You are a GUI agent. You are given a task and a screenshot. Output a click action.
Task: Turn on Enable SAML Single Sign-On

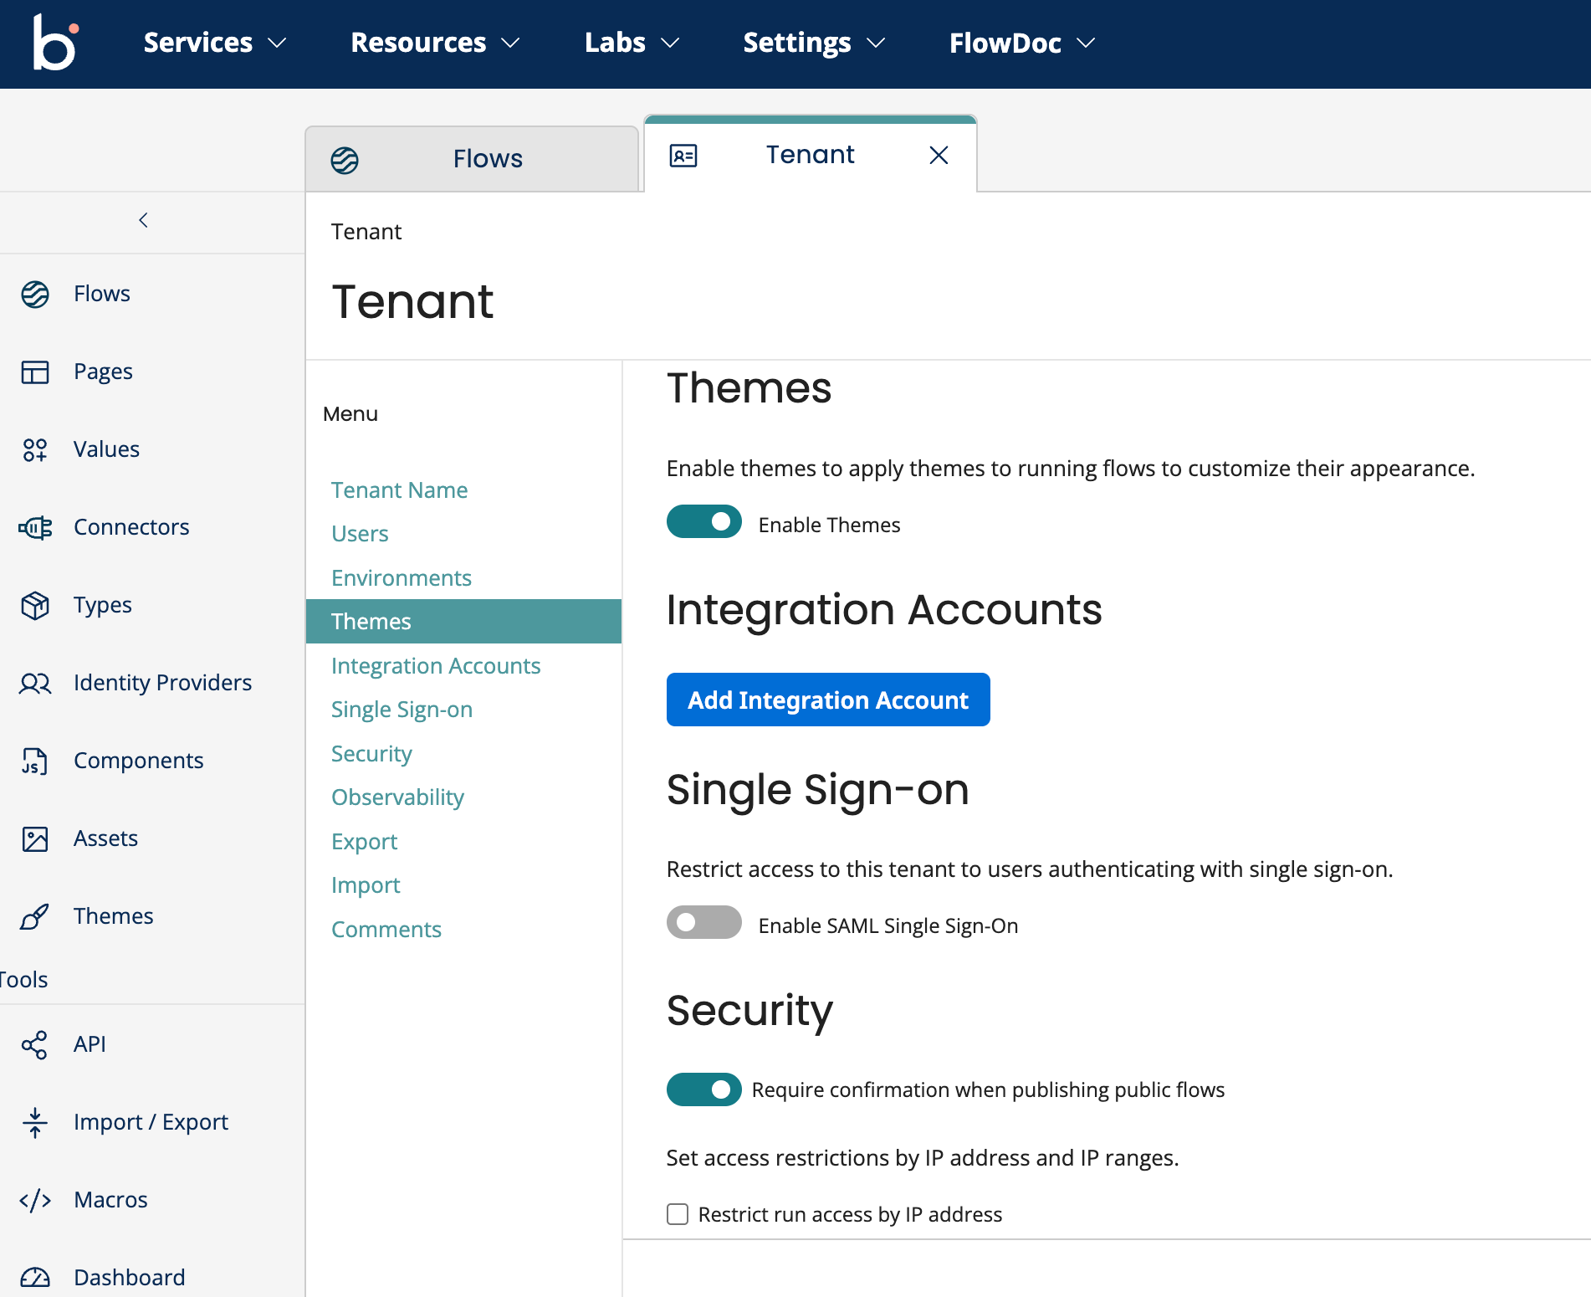703,922
